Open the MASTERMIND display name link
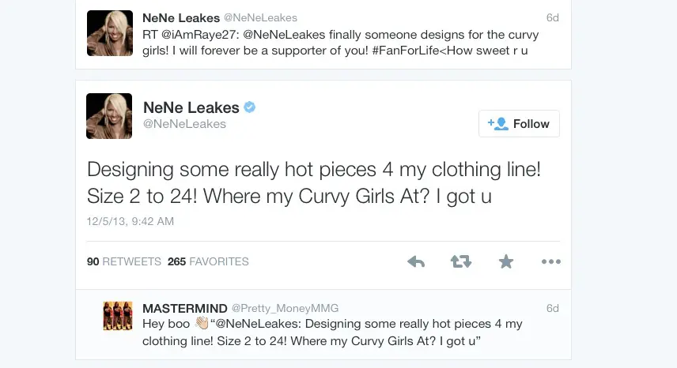677x368 pixels. 184,308
